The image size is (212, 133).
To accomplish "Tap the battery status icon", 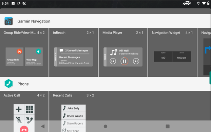I will pyautogui.click(x=208, y=3).
